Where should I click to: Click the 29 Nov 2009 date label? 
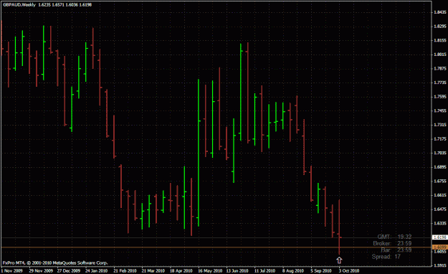pos(41,270)
